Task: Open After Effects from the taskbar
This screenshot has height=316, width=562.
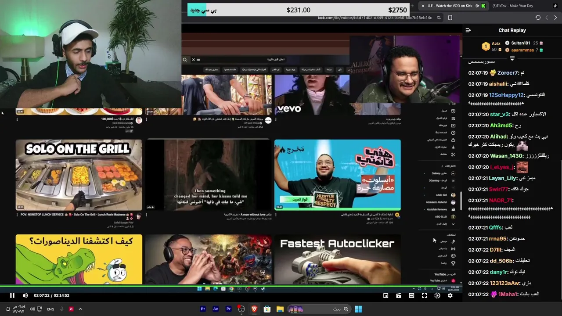Action: pyautogui.click(x=216, y=309)
